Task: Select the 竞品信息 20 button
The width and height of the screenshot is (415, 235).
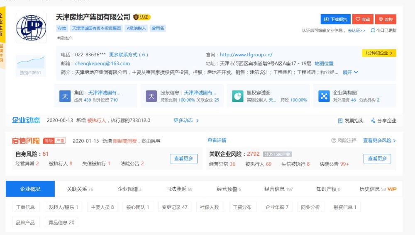Action: 61,223
